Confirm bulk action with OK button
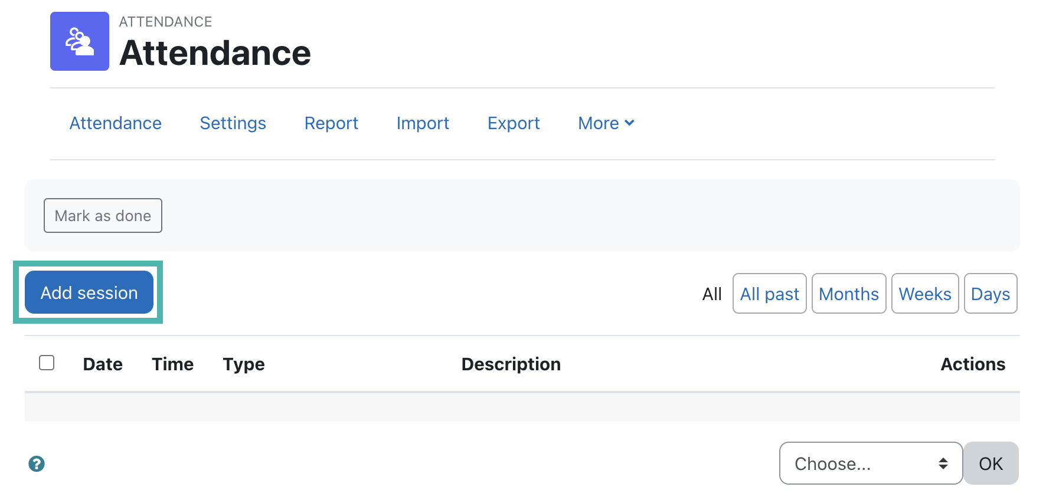 click(x=991, y=463)
